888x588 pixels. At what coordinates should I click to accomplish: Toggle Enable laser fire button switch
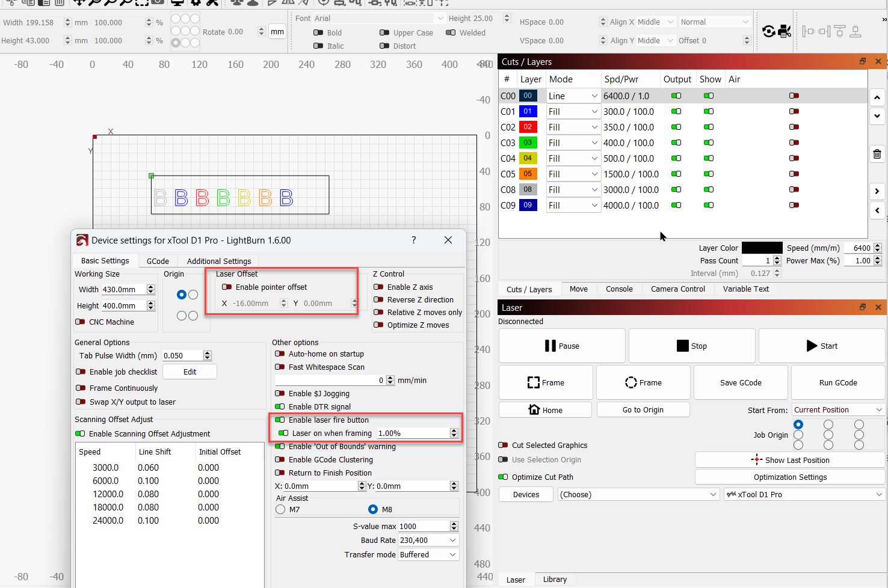[280, 420]
